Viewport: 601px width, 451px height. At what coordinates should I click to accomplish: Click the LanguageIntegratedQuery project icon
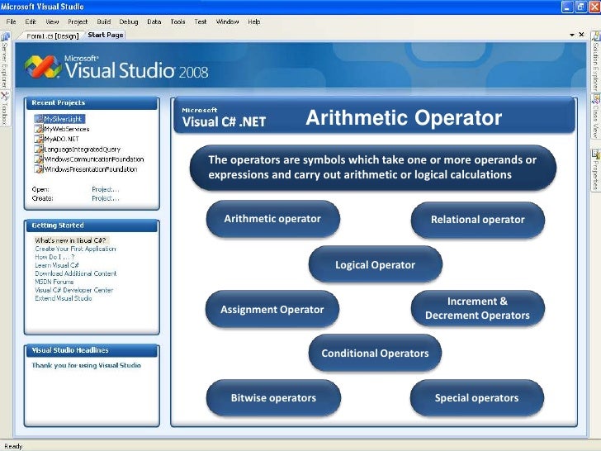click(38, 149)
